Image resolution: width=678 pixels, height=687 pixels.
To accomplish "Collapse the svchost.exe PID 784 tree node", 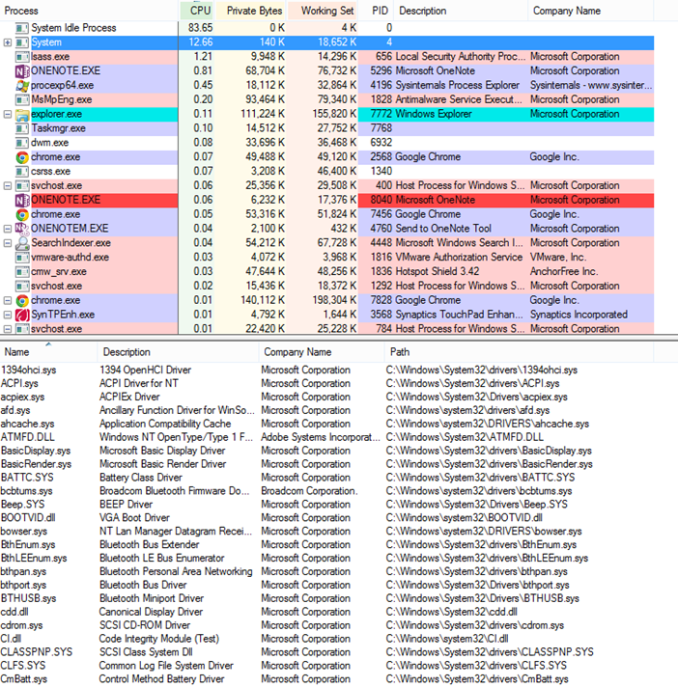I will [x=7, y=329].
